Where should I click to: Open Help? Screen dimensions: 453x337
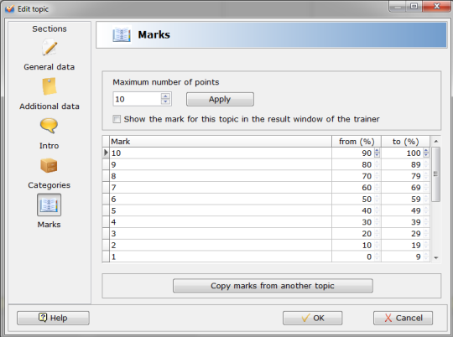[53, 318]
